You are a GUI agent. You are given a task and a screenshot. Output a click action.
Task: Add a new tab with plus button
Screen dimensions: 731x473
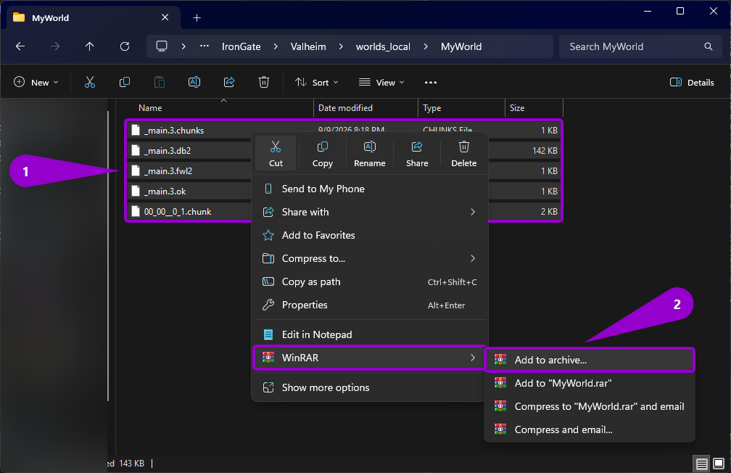coord(197,17)
